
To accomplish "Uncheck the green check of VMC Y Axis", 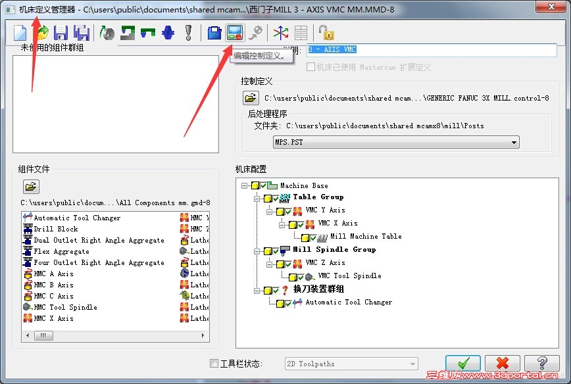I will click(x=288, y=212).
